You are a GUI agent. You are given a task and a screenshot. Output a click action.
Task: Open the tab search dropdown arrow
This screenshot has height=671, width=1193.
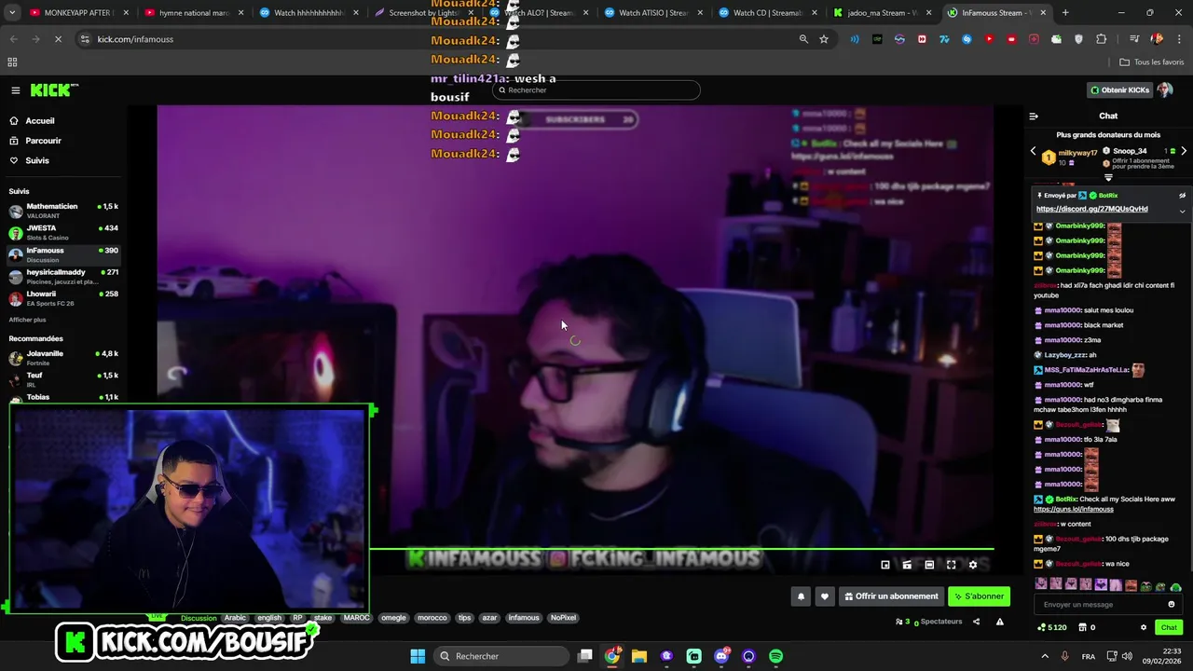click(12, 13)
